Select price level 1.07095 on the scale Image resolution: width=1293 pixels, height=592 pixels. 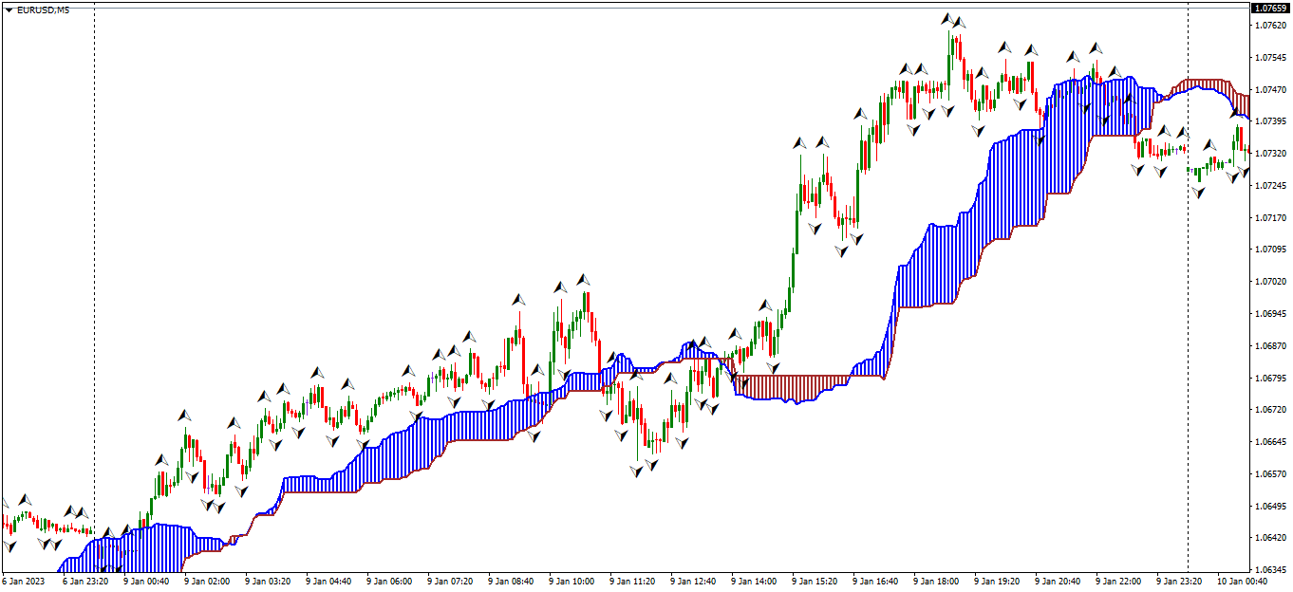point(1270,250)
